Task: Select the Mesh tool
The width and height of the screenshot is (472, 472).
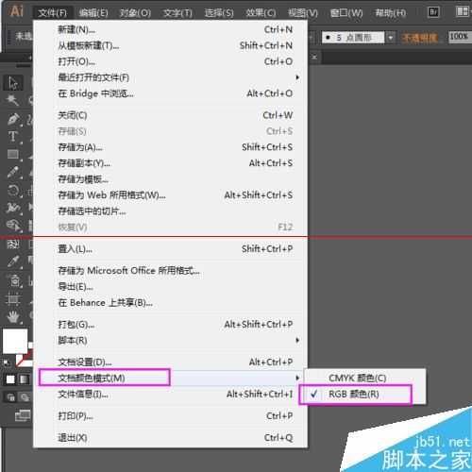Action: [12, 244]
